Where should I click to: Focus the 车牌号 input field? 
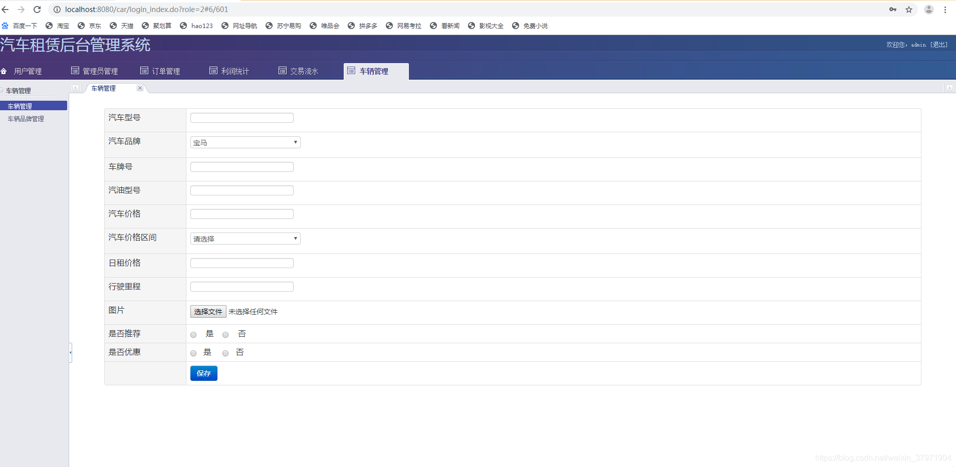point(242,167)
